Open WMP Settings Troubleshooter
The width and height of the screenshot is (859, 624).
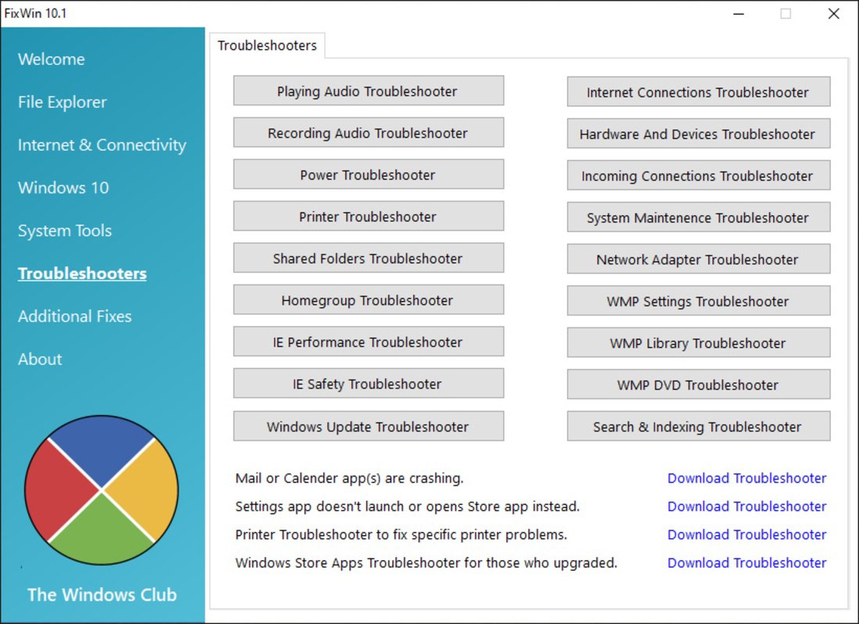point(698,301)
